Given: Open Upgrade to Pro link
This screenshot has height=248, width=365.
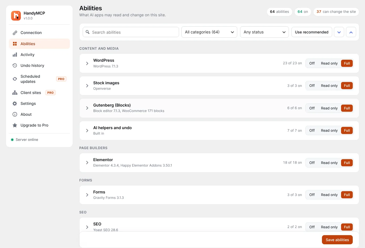Looking at the screenshot, I should 39,125.
